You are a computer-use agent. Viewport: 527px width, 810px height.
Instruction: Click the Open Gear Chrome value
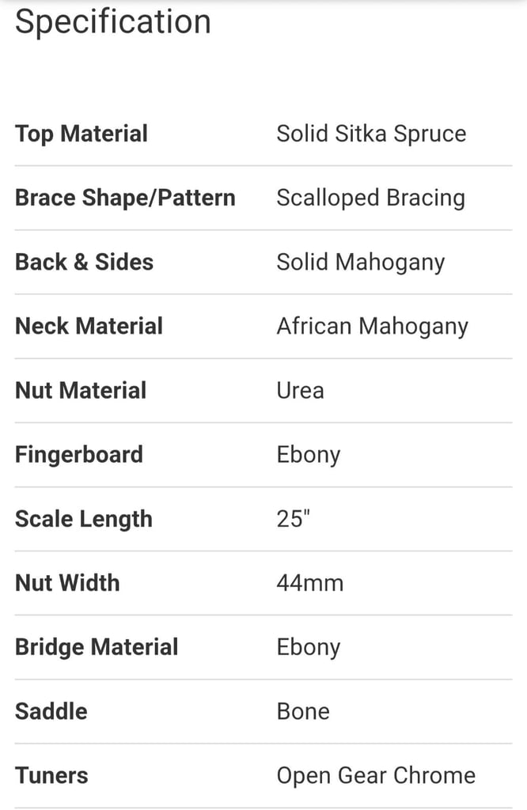coord(376,776)
